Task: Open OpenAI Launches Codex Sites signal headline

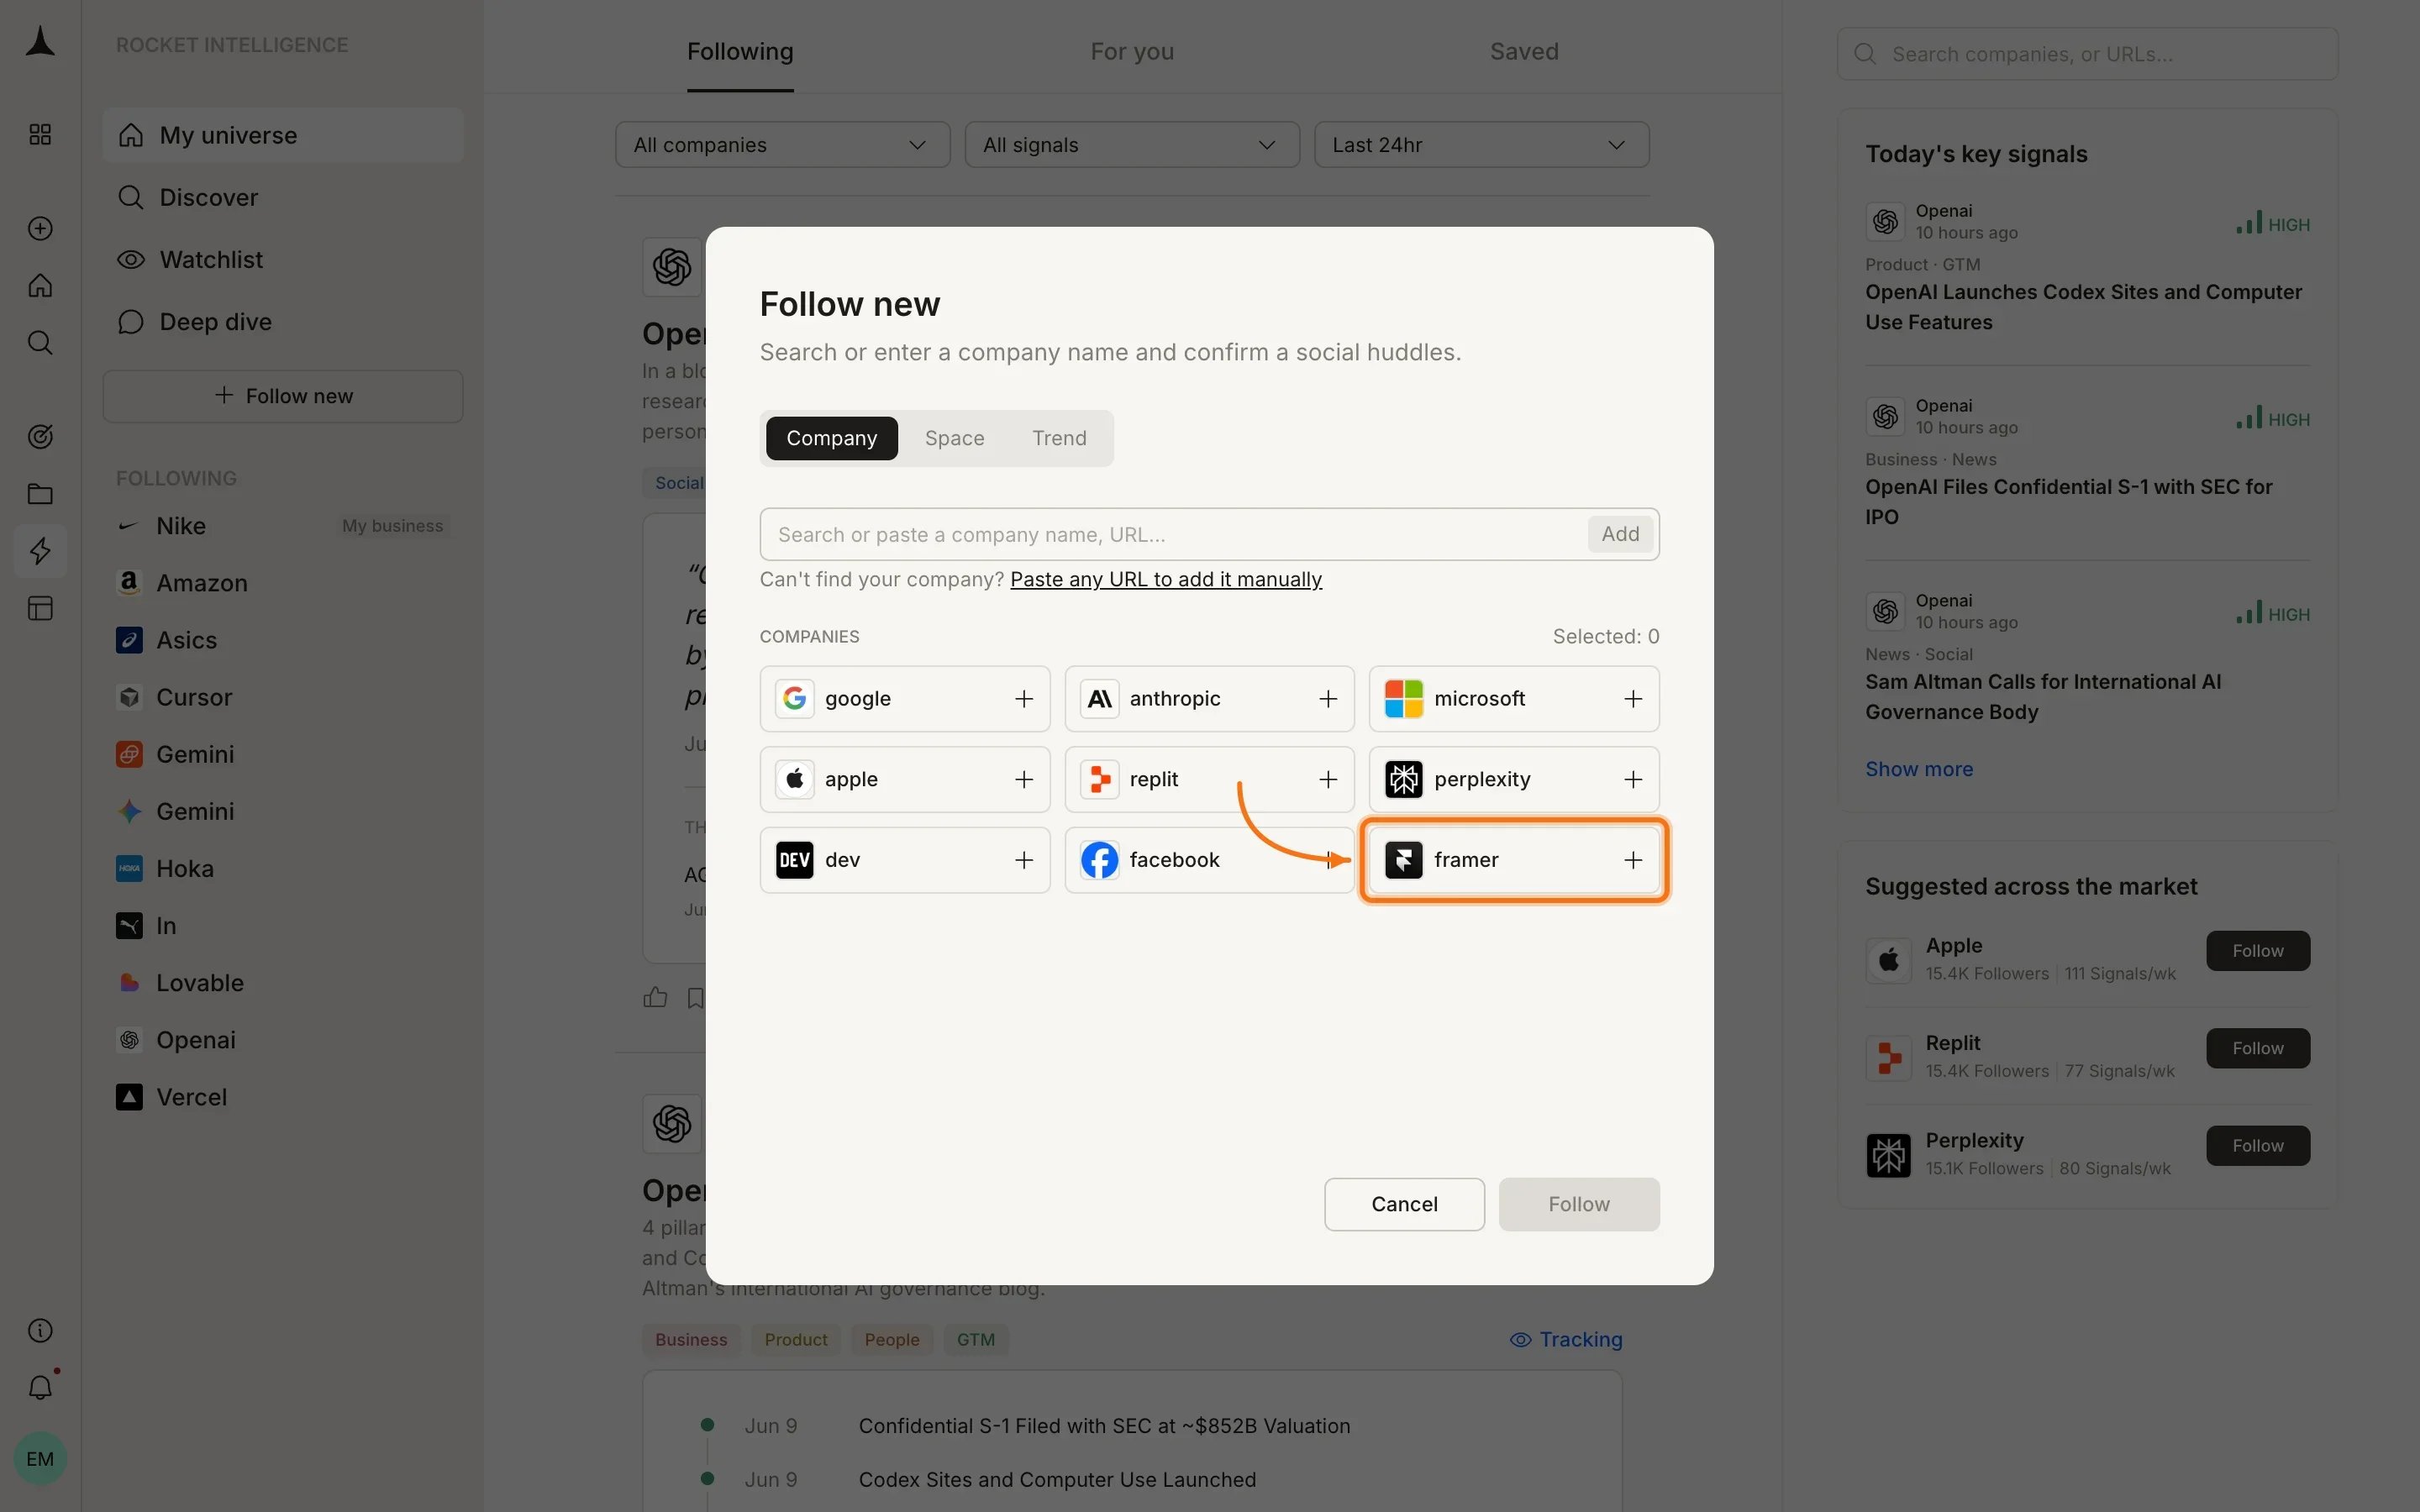Action: pos(2083,307)
